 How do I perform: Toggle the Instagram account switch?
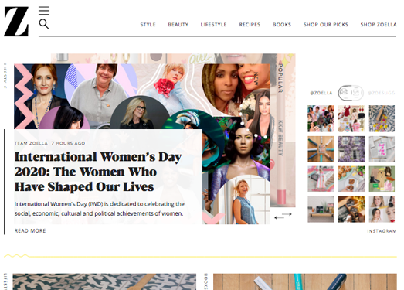click(x=351, y=93)
